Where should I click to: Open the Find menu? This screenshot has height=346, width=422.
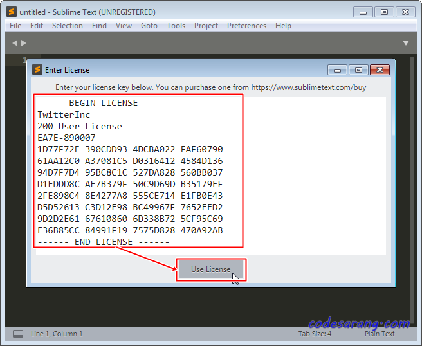pos(99,26)
